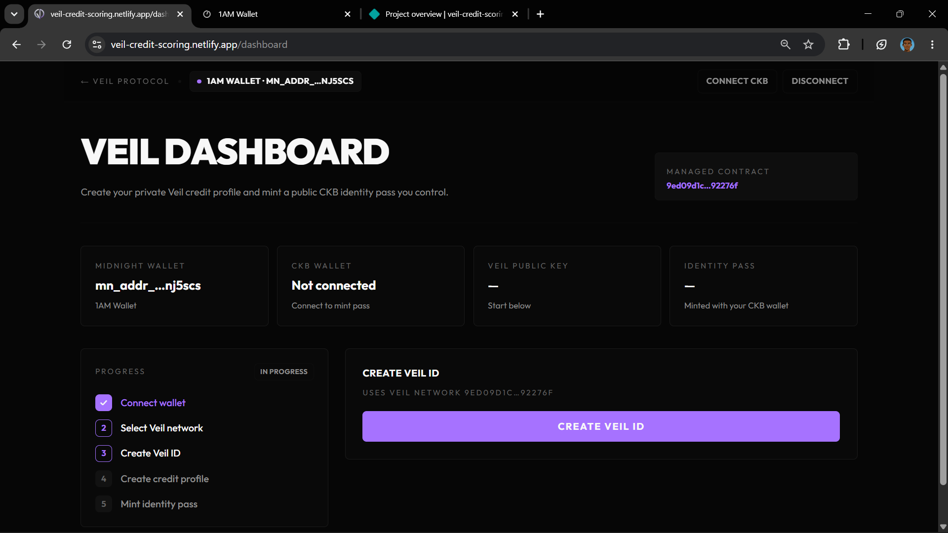The image size is (948, 533).
Task: Click the Create Veil ID progress step
Action: (150, 453)
